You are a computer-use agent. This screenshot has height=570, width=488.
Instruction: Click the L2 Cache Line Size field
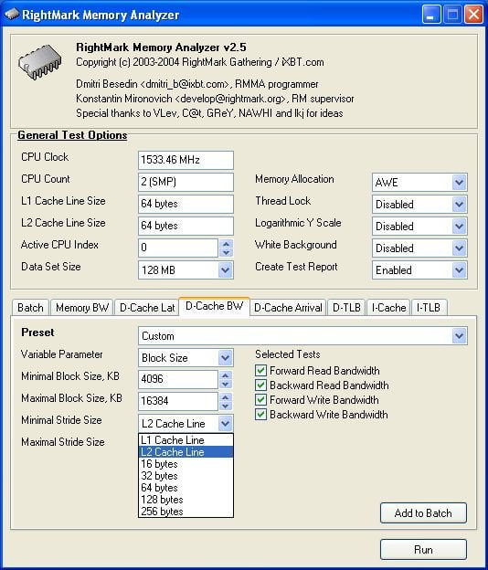tap(186, 226)
